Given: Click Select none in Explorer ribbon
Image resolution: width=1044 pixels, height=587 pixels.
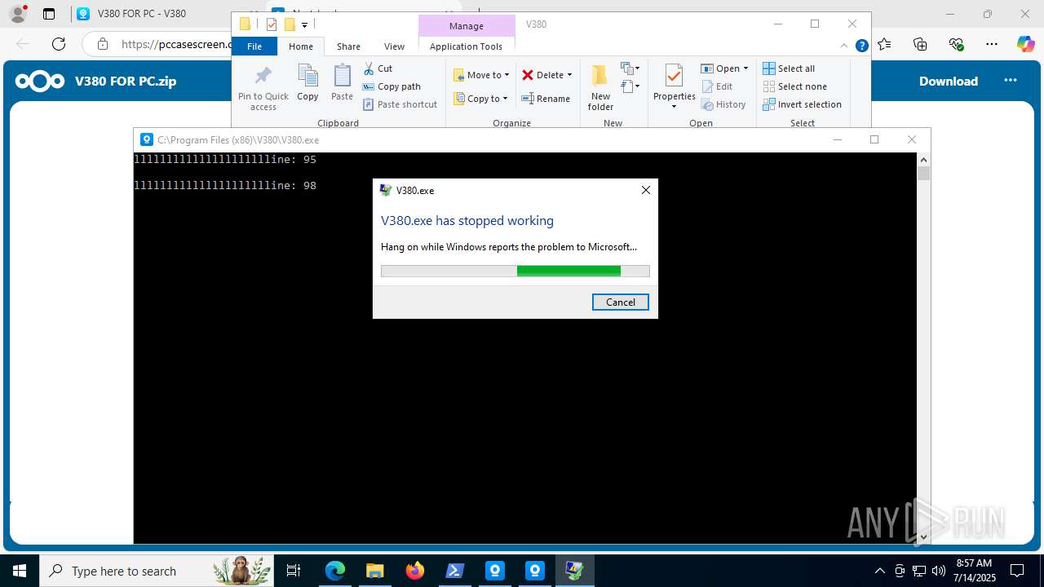Looking at the screenshot, I should 794,86.
